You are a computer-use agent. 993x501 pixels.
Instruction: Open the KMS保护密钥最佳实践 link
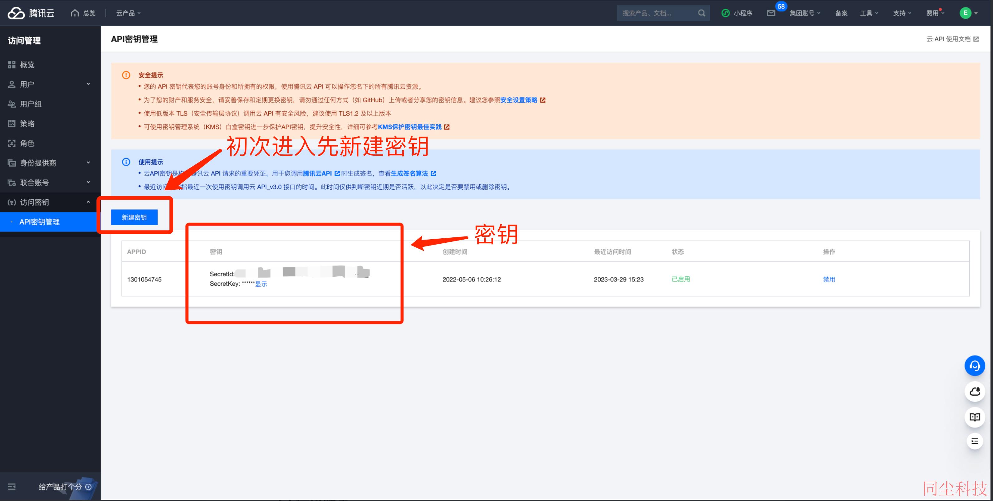pos(410,127)
